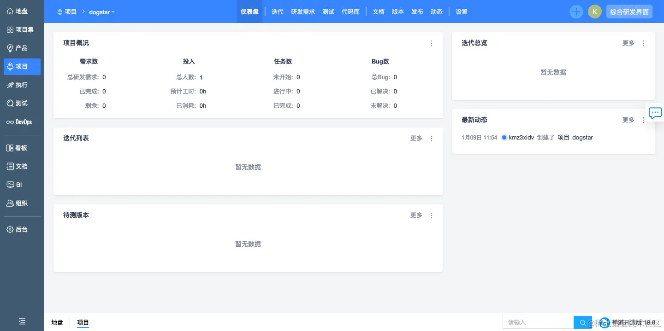
Task: Click the 总Bug label
Action: click(381, 77)
